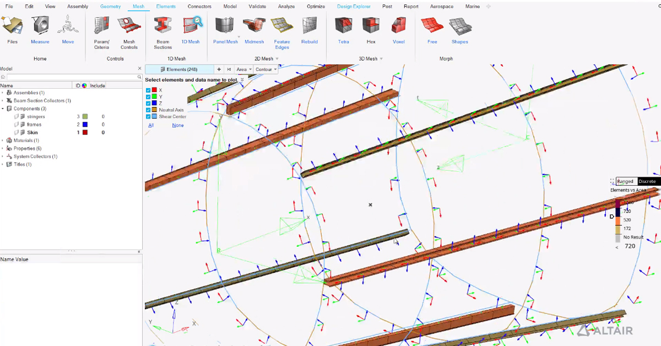The width and height of the screenshot is (661, 346).
Task: Open the Shapes morph tool
Action: (x=459, y=29)
